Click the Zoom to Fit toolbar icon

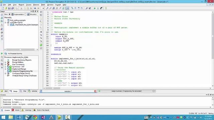click(x=53, y=8)
